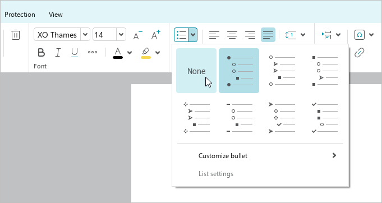The width and height of the screenshot is (382, 203).
Task: Toggle italic formatting
Action: click(x=58, y=52)
